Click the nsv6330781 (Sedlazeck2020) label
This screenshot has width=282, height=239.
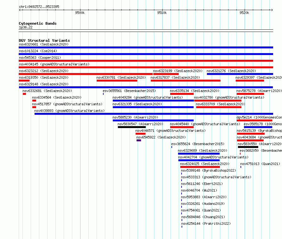click(121, 77)
